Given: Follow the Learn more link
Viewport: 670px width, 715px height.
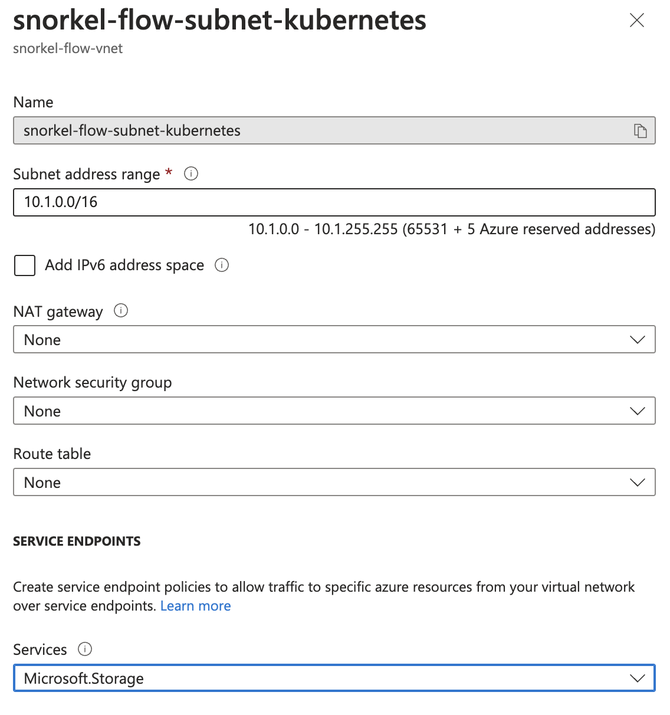Looking at the screenshot, I should [195, 606].
